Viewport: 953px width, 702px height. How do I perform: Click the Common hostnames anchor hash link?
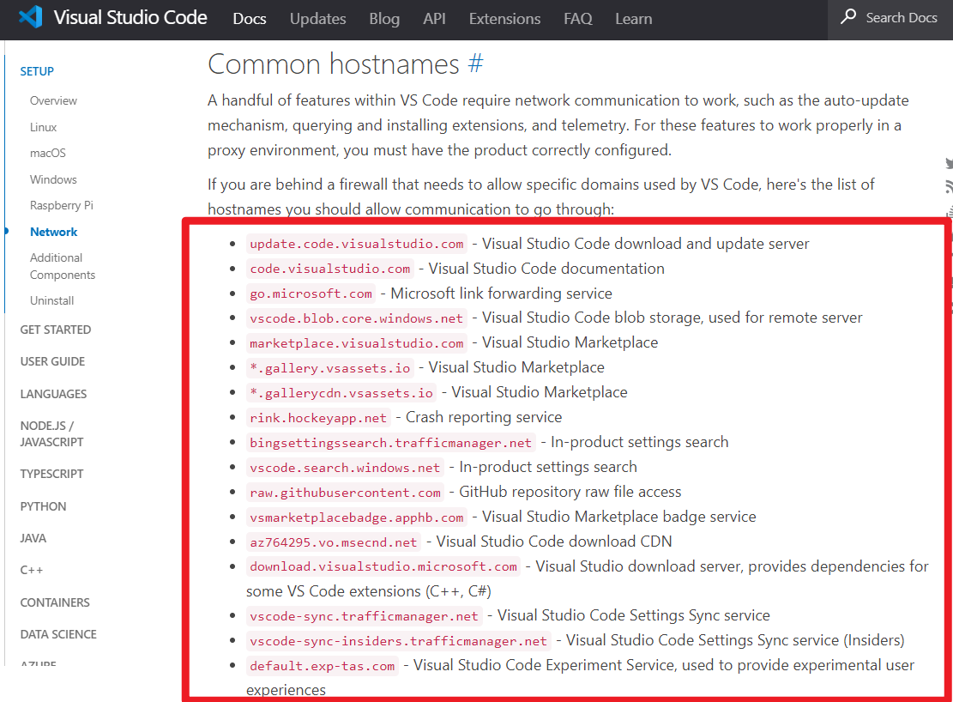point(475,64)
